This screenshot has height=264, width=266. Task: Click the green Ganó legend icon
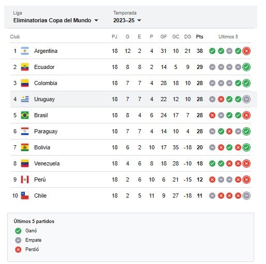[x=18, y=231]
